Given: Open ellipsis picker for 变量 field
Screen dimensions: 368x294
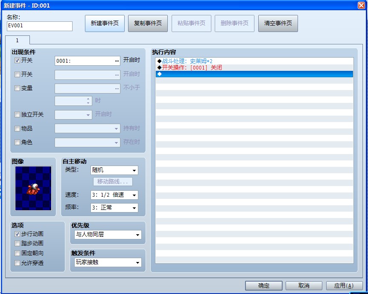Looking at the screenshot, I should pos(117,89).
